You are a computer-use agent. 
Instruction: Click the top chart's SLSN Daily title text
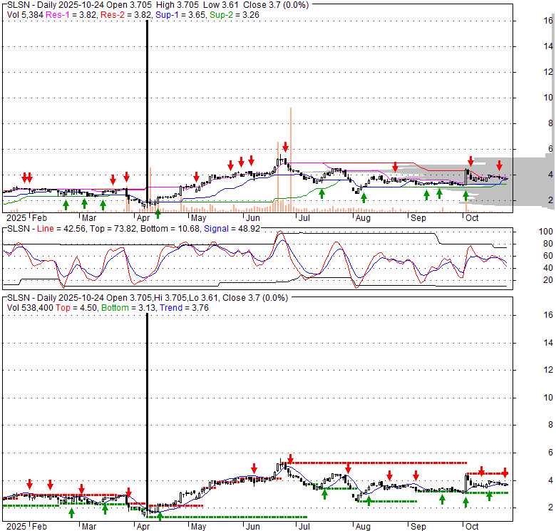158,5
